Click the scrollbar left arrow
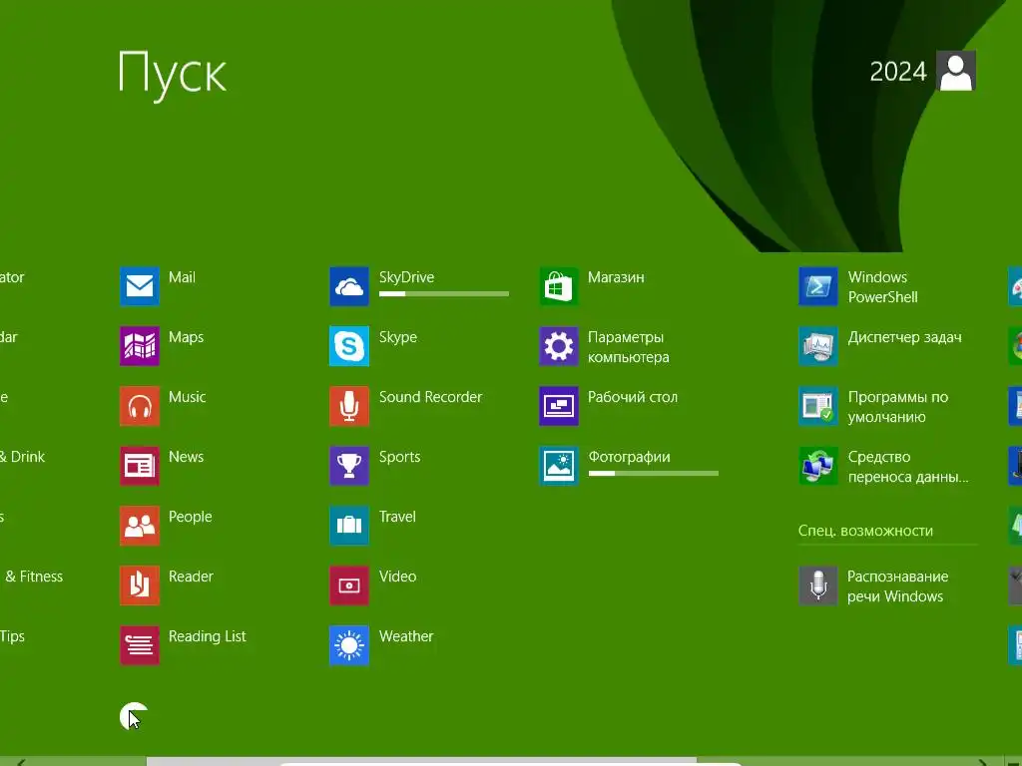The height and width of the screenshot is (766, 1022). tap(21, 762)
